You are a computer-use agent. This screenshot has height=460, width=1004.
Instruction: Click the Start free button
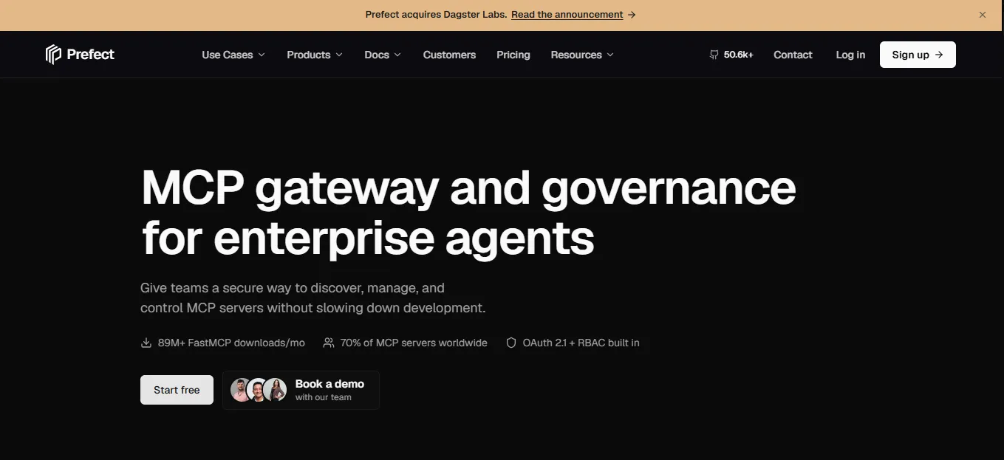tap(177, 390)
